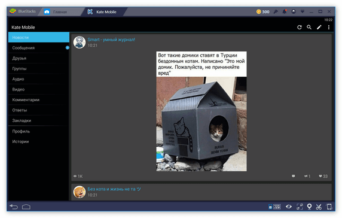Click the 10:21 timestamp under Smart журнал

tap(93, 46)
